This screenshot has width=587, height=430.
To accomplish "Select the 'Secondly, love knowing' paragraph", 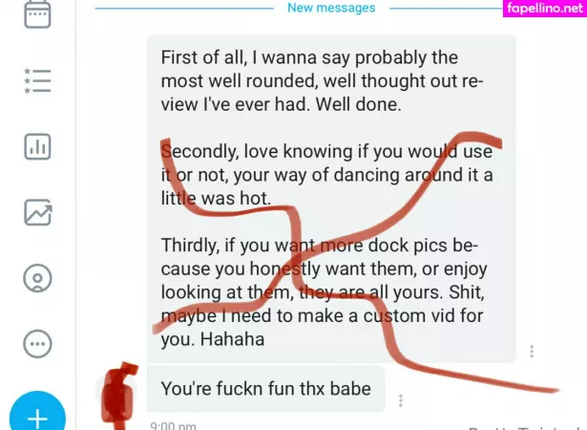I will click(x=326, y=175).
